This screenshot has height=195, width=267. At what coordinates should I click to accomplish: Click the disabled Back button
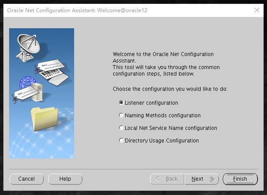click(x=167, y=179)
